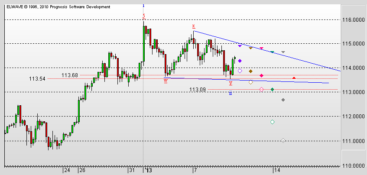
Task: Select the purple downward triangle marker
Action: click(240, 45)
